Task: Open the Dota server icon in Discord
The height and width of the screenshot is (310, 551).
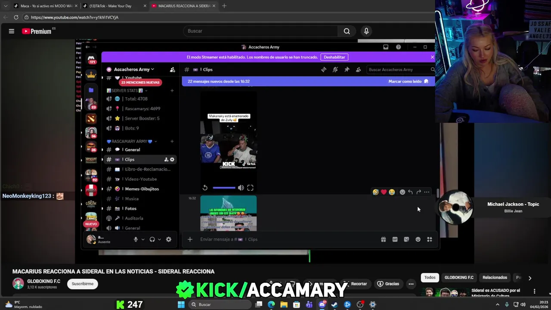Action: click(x=91, y=118)
